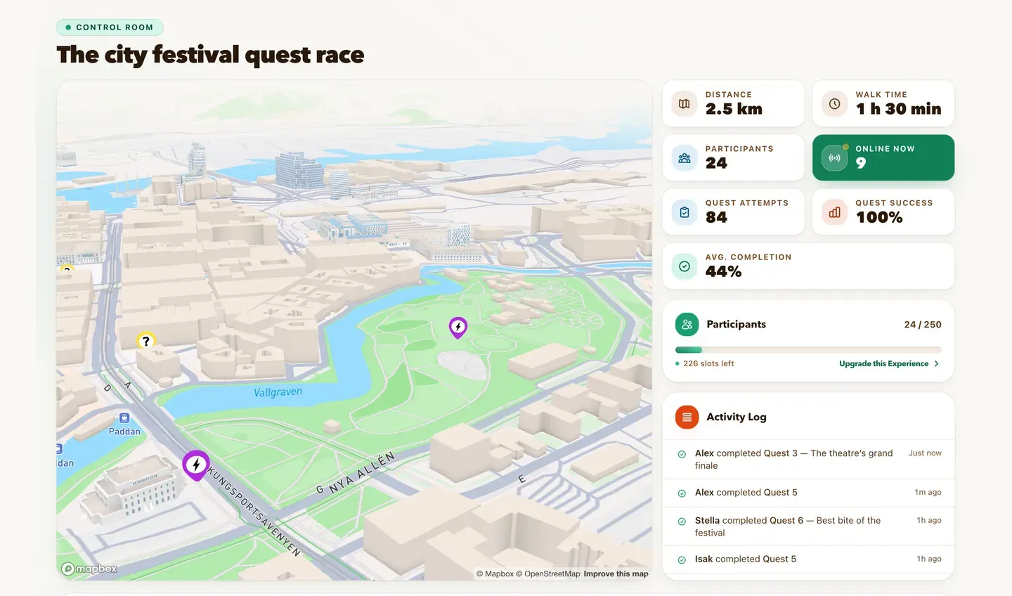Click the Avg. Completion checkmark icon
Viewport: 1012px width, 596px height.
click(685, 266)
